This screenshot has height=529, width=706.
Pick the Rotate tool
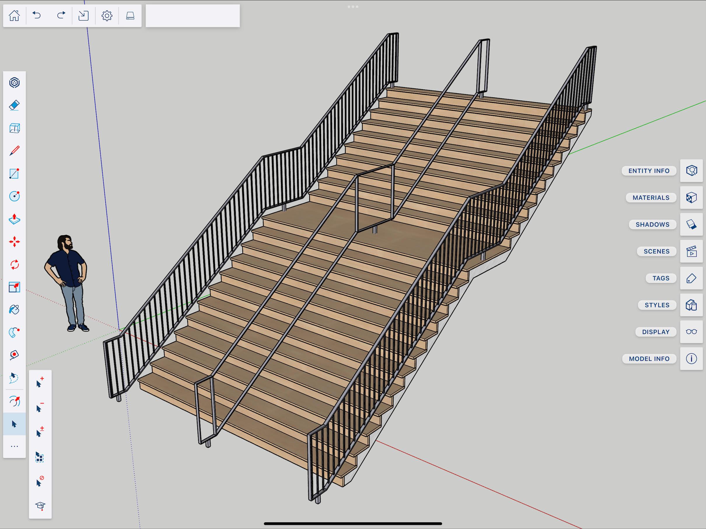14,265
